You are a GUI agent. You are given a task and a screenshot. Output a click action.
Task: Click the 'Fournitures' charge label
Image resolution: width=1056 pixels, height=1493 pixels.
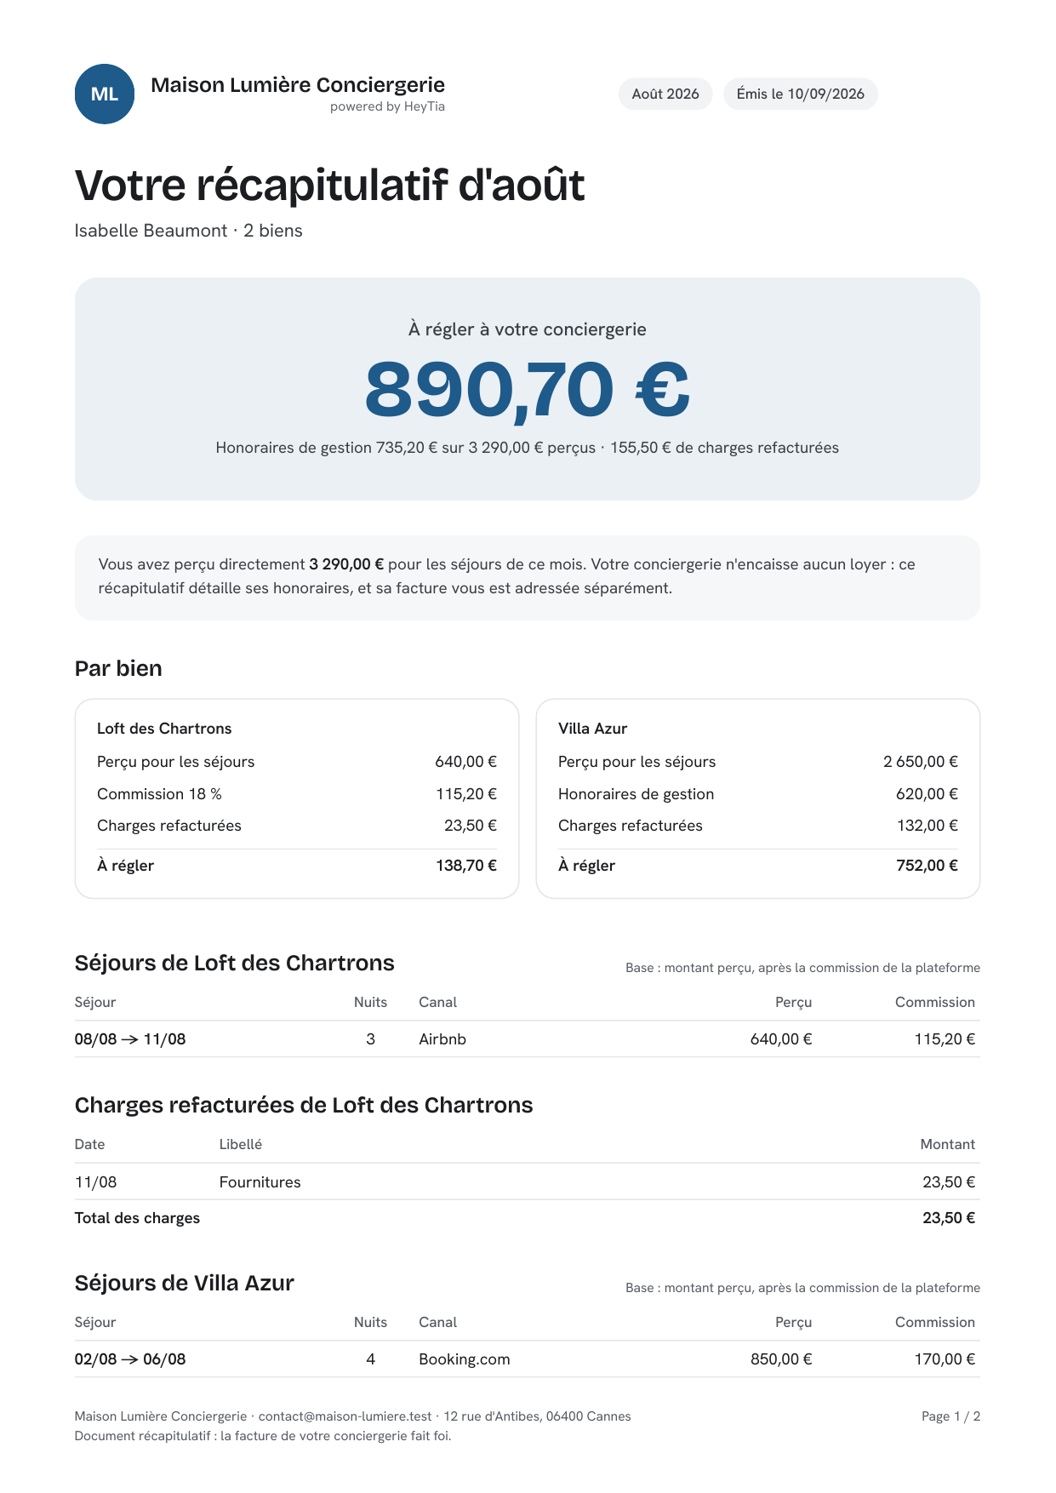(260, 1182)
